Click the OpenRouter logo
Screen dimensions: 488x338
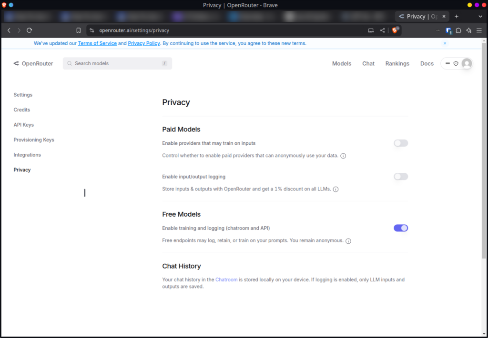click(33, 63)
